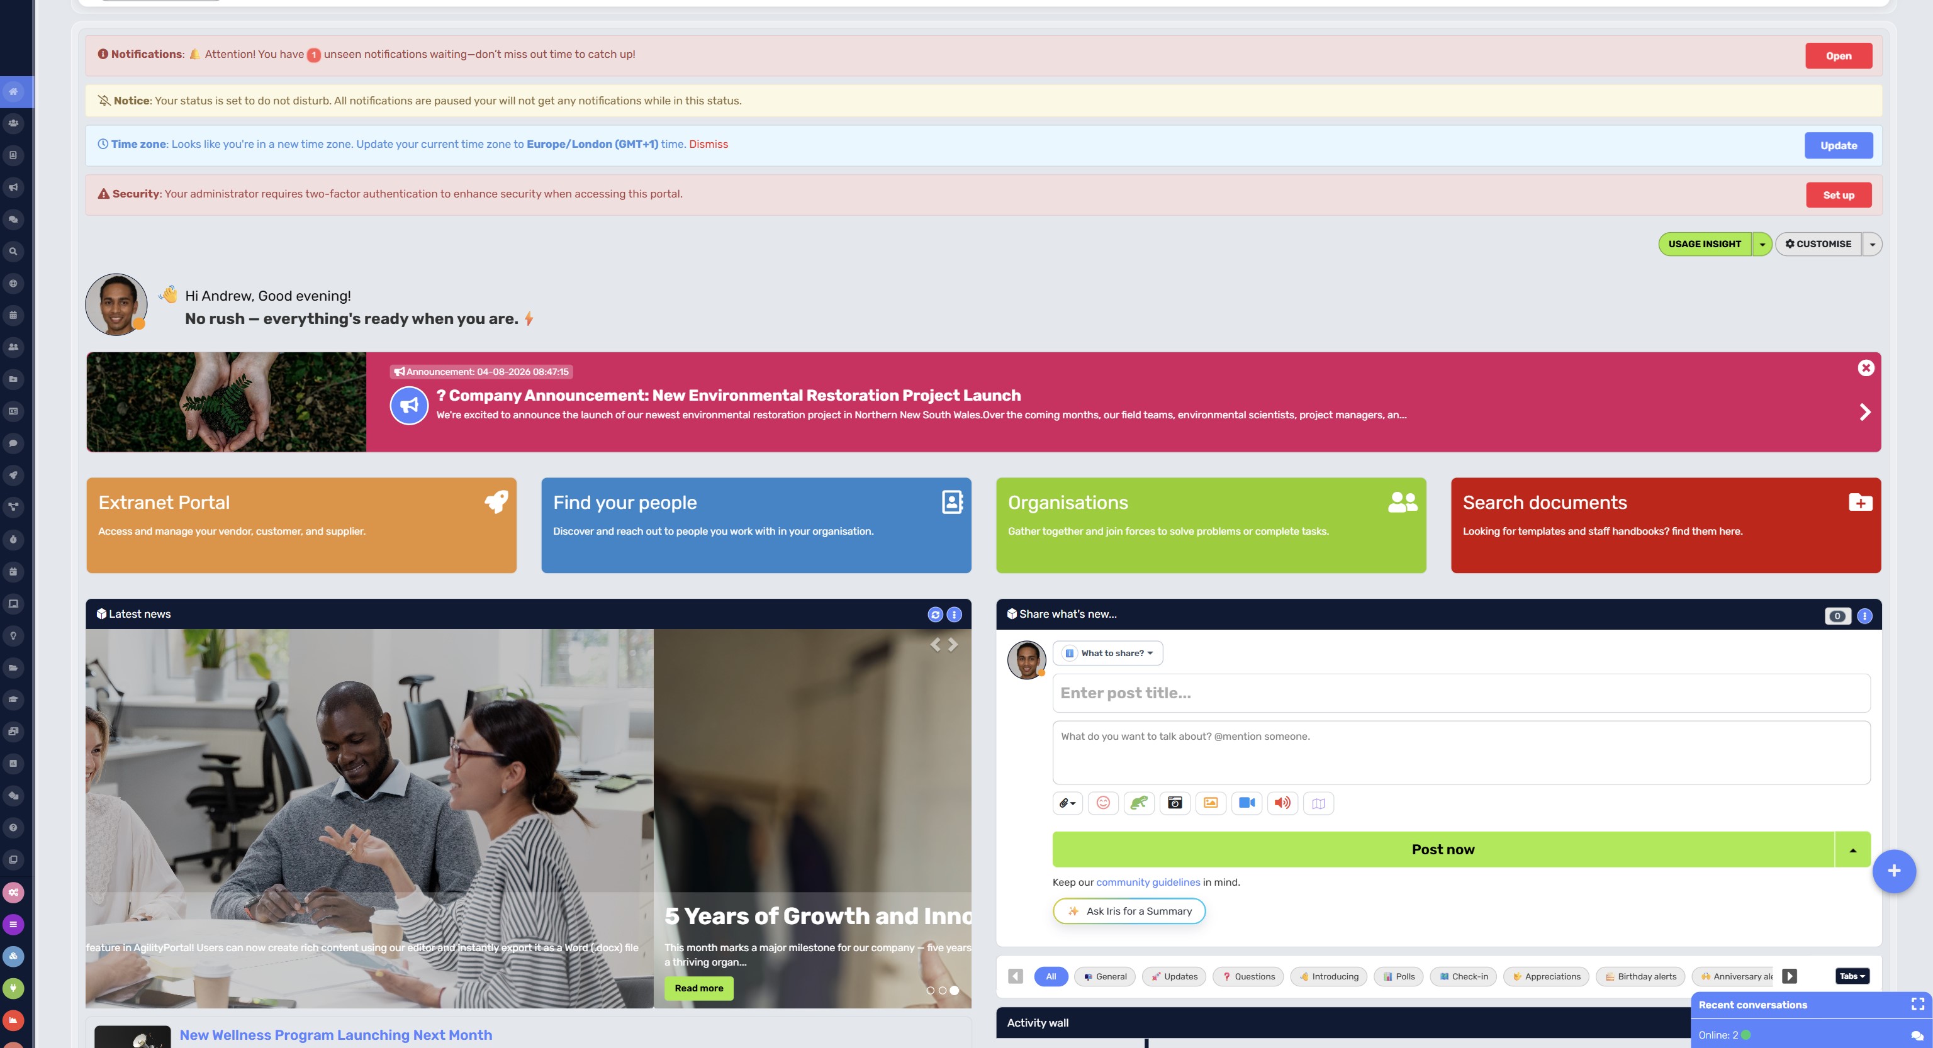Select the Polls tab
1933x1048 pixels.
[x=1398, y=976]
